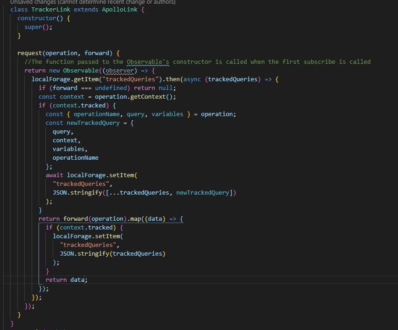Click "newTrackedQuery" inside the JSON.stringify array
Image resolution: width=398 pixels, height=330 pixels.
click(x=202, y=193)
